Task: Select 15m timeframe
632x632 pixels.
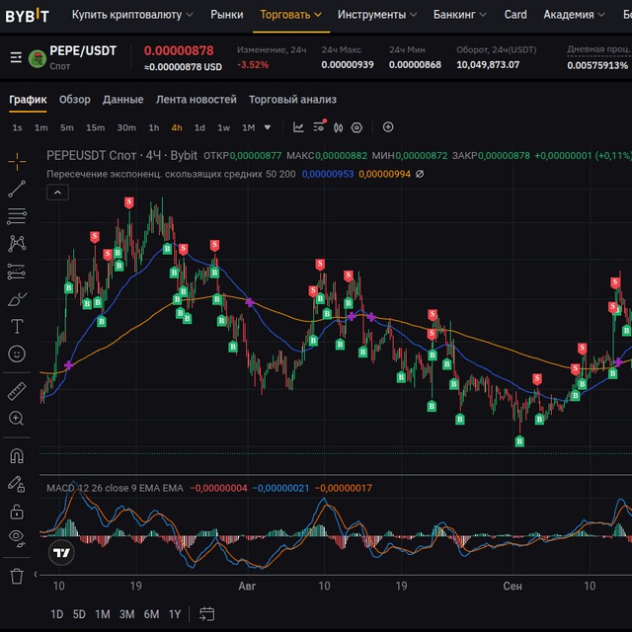Action: point(95,127)
